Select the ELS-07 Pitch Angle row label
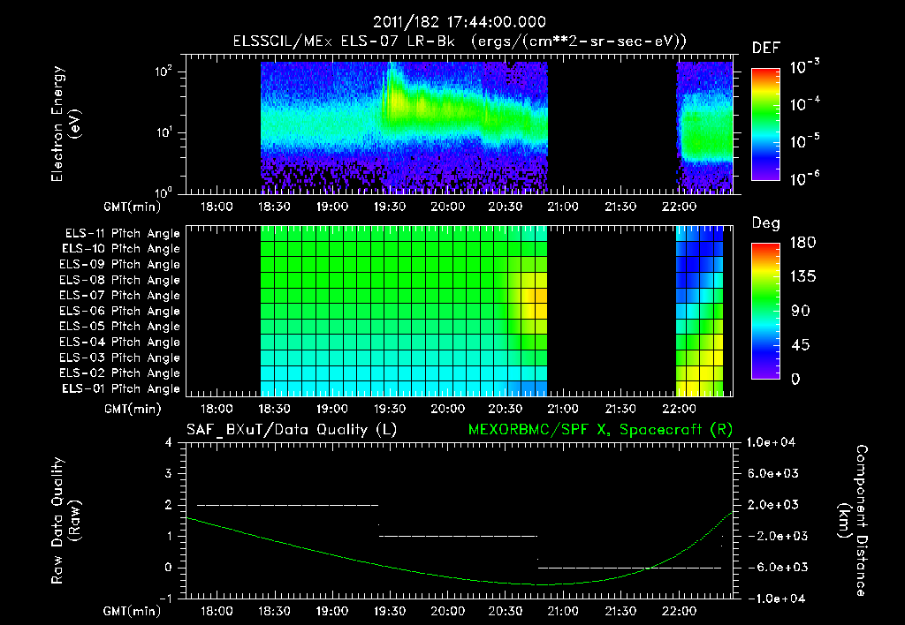Image resolution: width=905 pixels, height=625 pixels. [x=120, y=295]
